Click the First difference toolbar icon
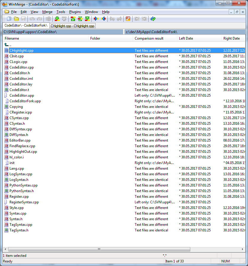248x266 pixels. 73,19
